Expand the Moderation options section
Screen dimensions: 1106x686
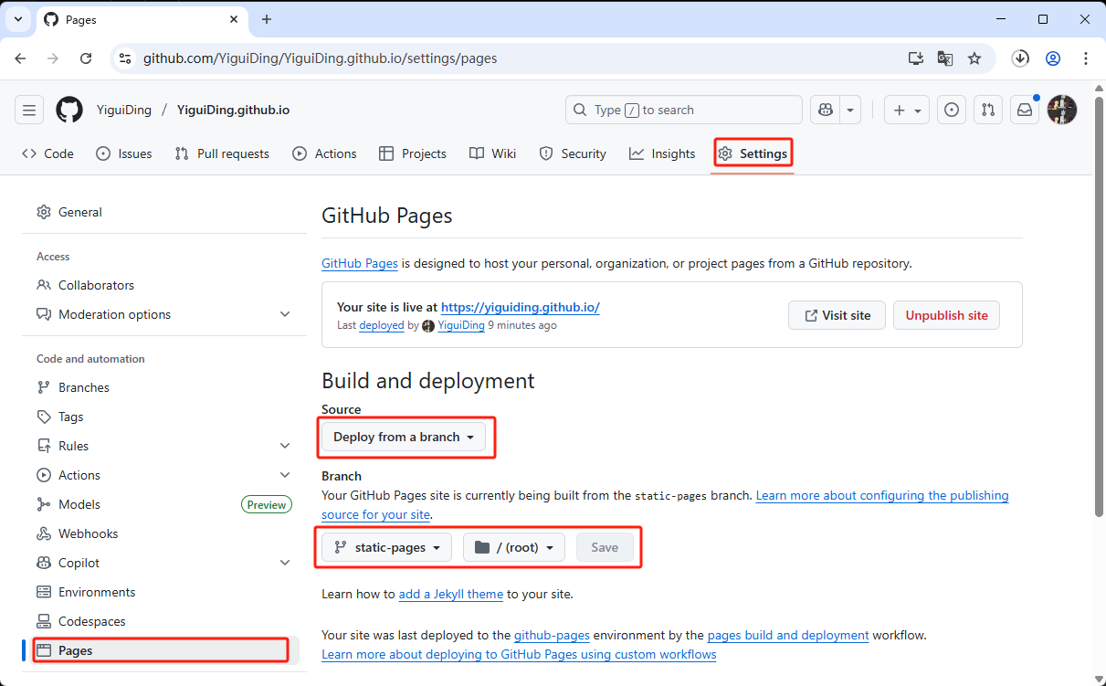click(285, 314)
